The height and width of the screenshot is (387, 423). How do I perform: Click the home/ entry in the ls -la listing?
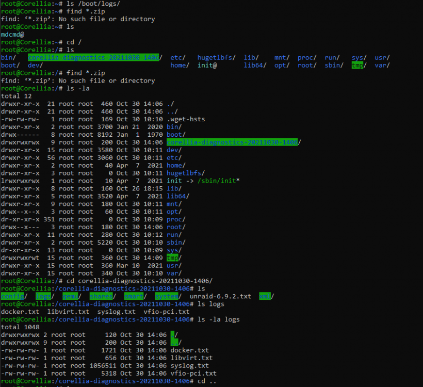(176, 166)
